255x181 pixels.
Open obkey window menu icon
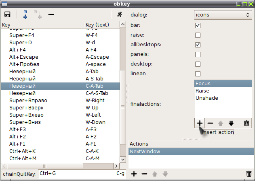click(x=4, y=4)
